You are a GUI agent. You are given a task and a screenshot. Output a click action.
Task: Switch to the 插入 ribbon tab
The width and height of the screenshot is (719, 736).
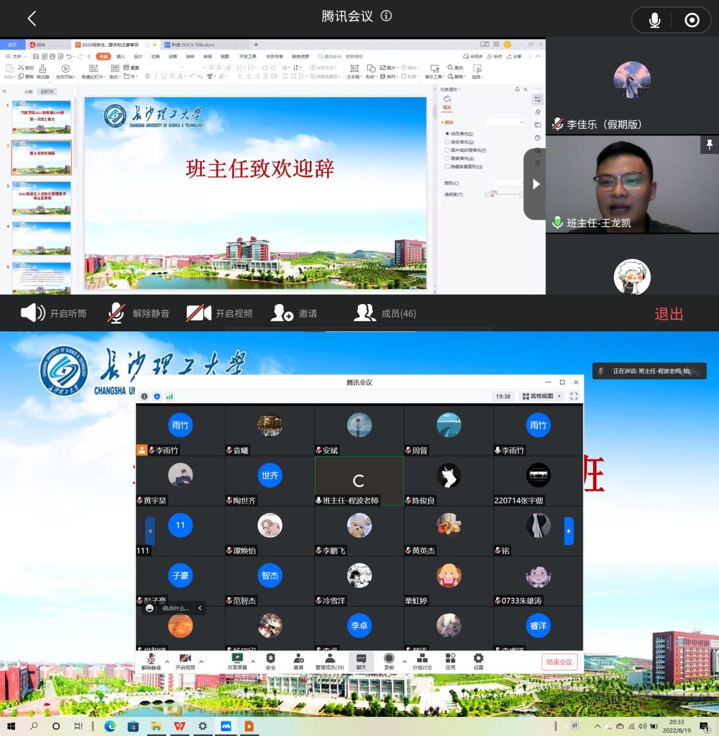click(x=120, y=57)
